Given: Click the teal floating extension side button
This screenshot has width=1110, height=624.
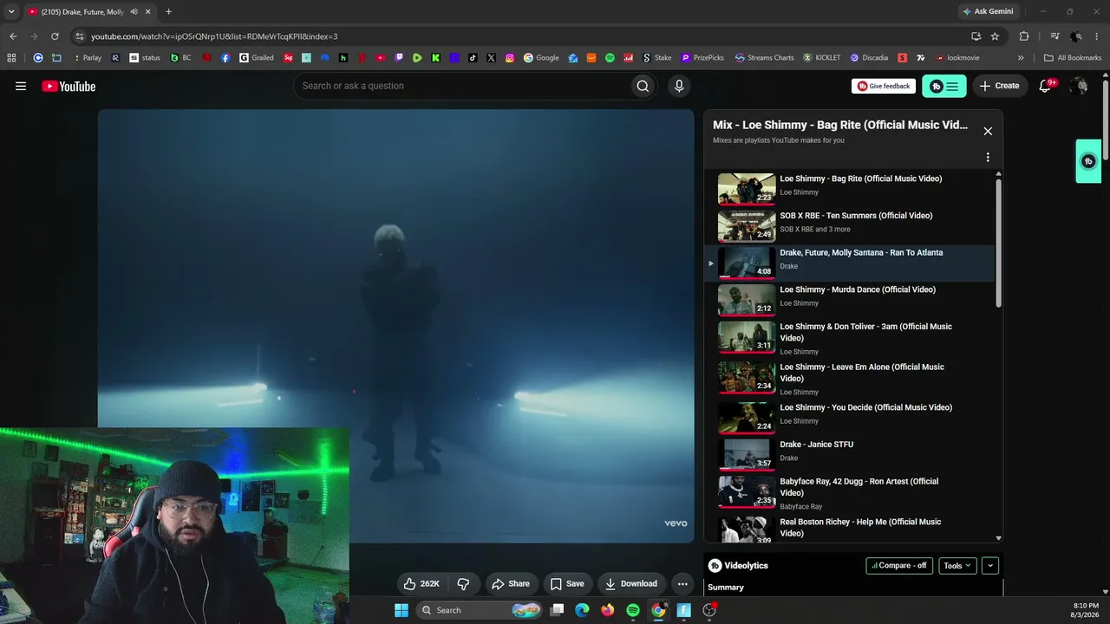Looking at the screenshot, I should tap(1088, 161).
